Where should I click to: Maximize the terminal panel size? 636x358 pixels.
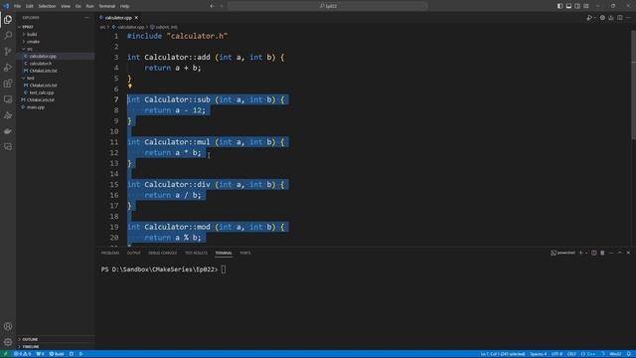coord(620,253)
